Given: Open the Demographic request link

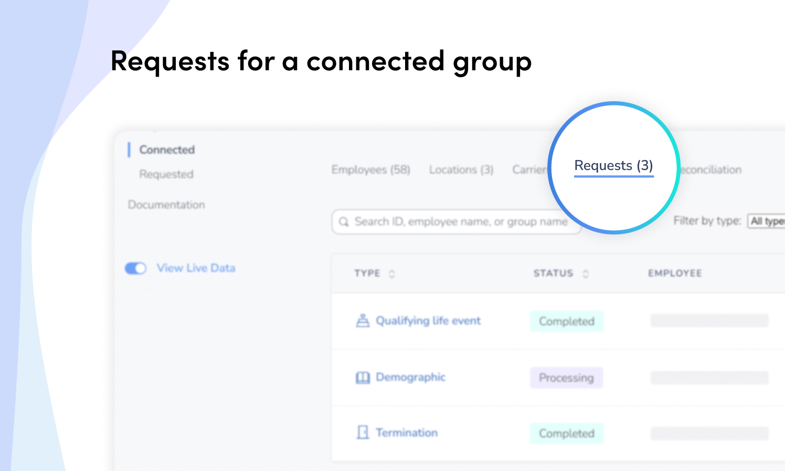Looking at the screenshot, I should point(411,377).
